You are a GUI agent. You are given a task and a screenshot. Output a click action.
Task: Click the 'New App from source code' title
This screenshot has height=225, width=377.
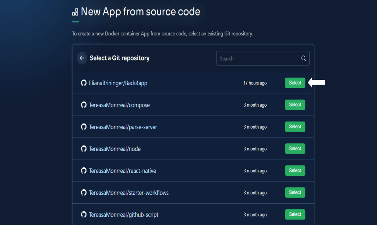point(140,12)
